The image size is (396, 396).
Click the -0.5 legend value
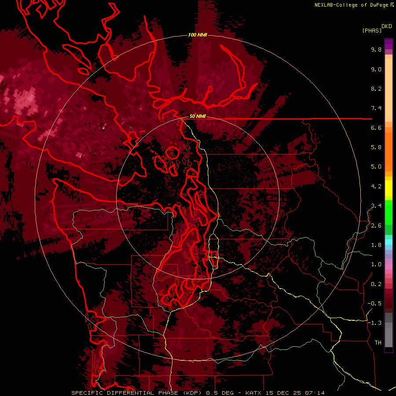tap(374, 304)
